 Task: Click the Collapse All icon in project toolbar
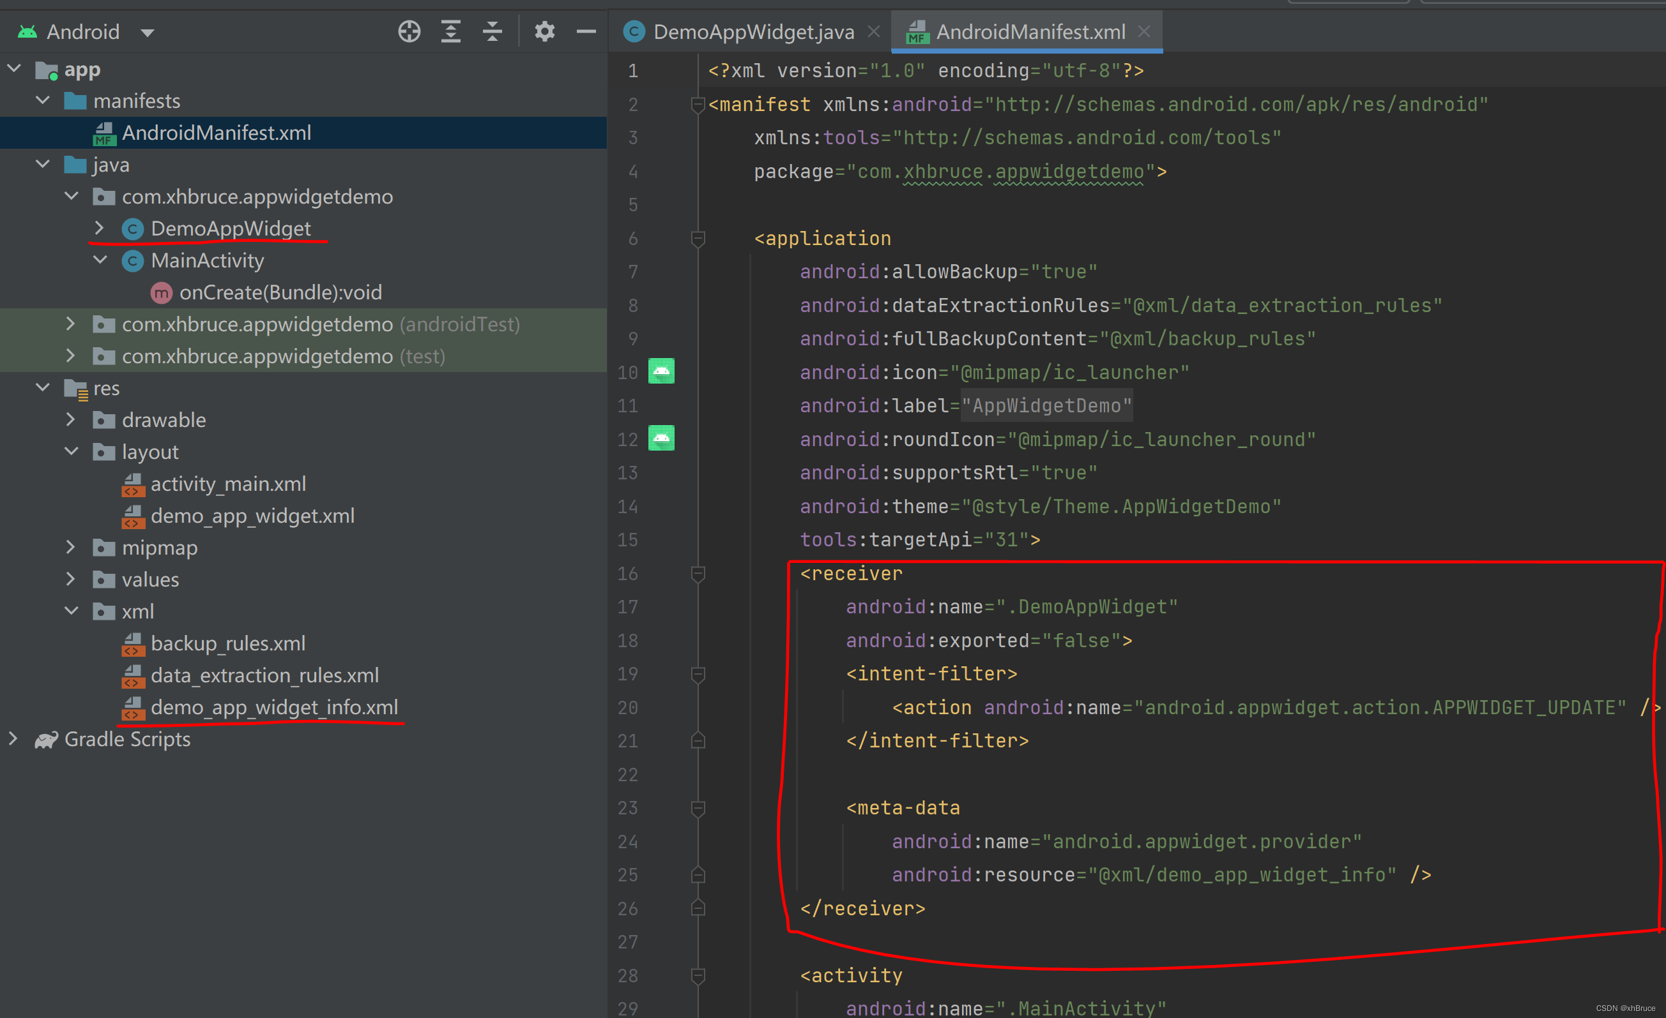(493, 32)
